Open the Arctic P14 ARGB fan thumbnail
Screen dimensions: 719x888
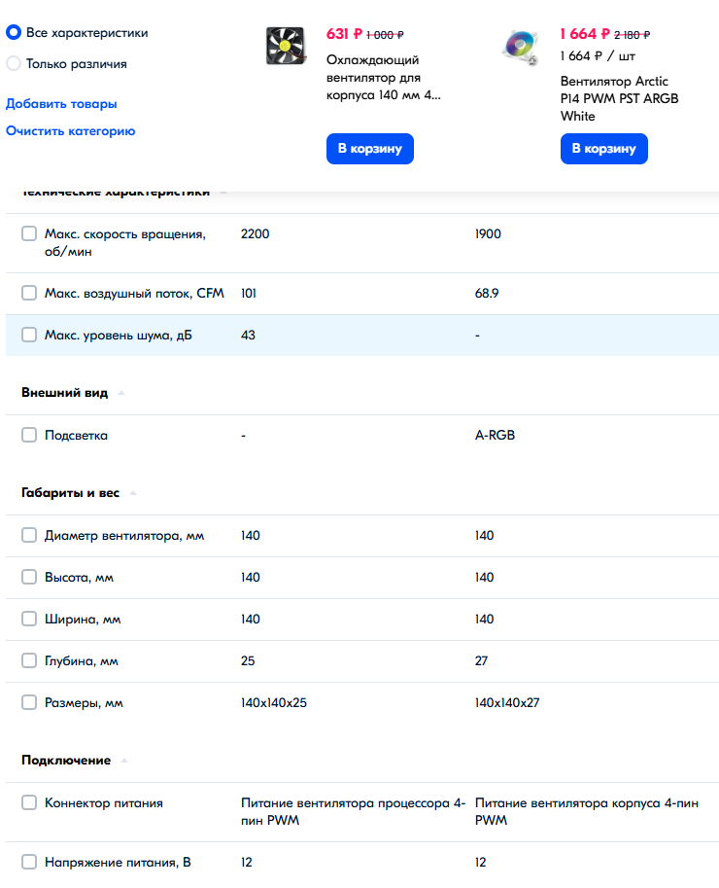click(x=521, y=47)
